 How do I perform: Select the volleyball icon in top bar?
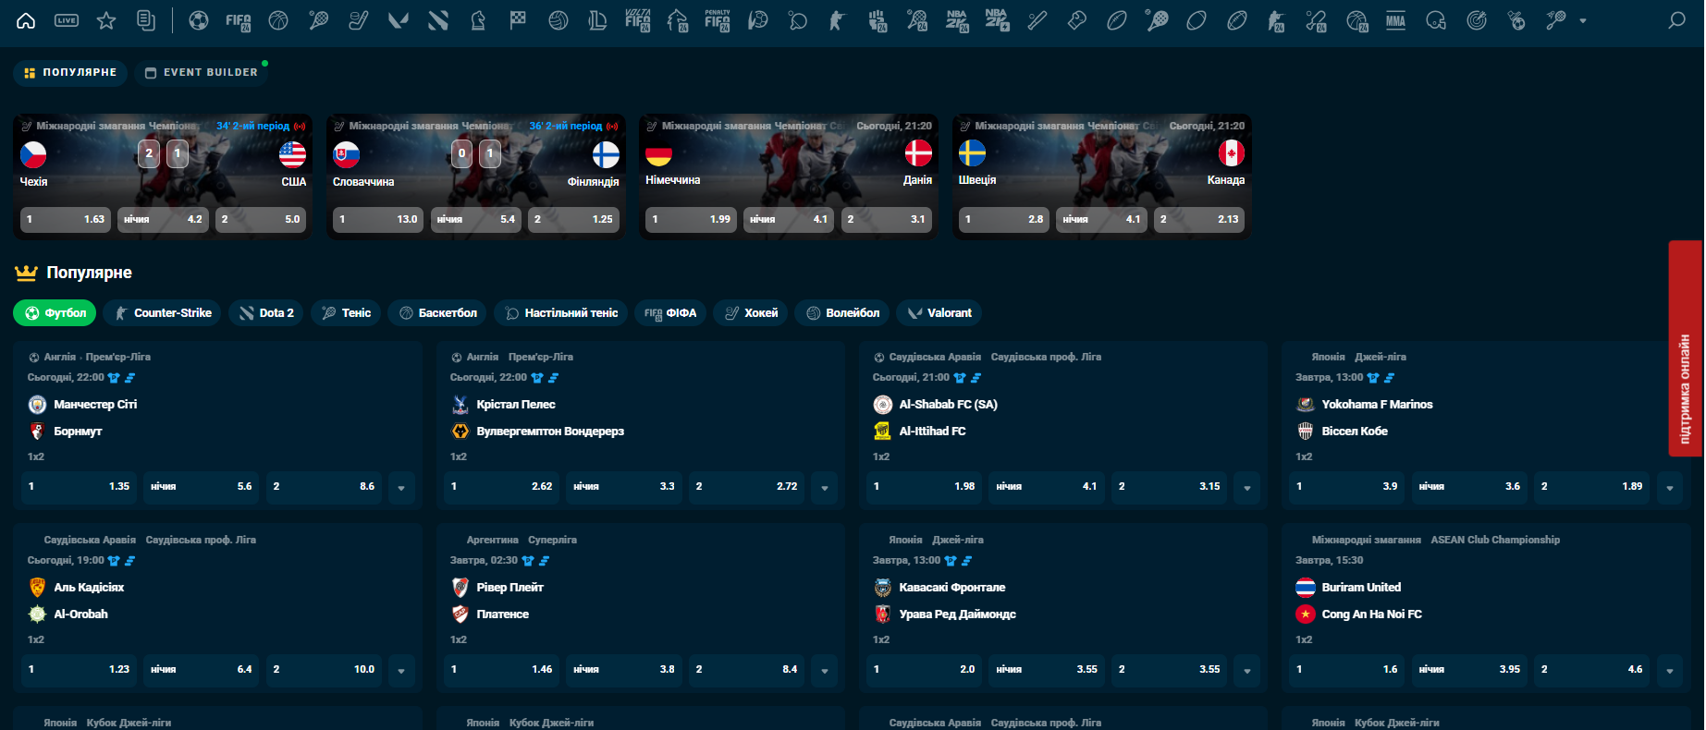coord(558,20)
